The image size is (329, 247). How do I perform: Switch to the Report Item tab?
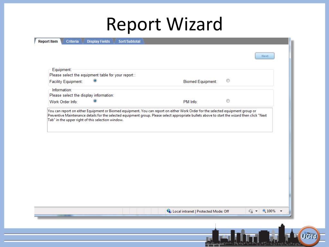click(x=48, y=41)
